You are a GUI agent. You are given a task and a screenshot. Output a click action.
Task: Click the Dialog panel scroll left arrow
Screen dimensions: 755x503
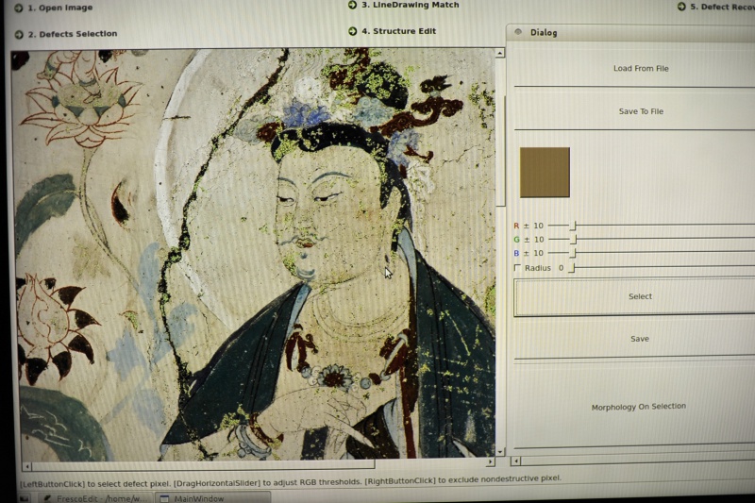(x=515, y=461)
